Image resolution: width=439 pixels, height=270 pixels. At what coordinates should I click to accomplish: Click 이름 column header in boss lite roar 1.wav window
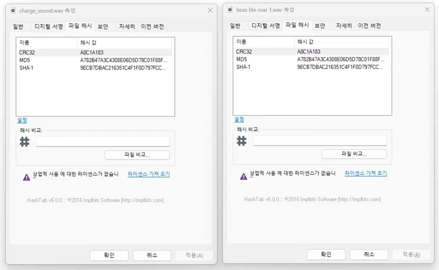coord(264,42)
